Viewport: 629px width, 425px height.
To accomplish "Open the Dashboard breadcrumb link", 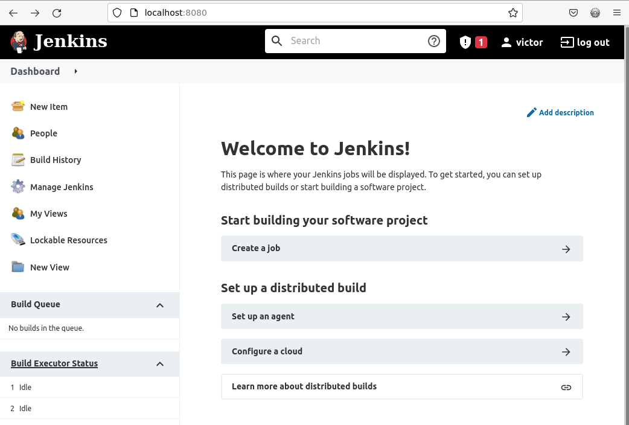I will [x=35, y=71].
